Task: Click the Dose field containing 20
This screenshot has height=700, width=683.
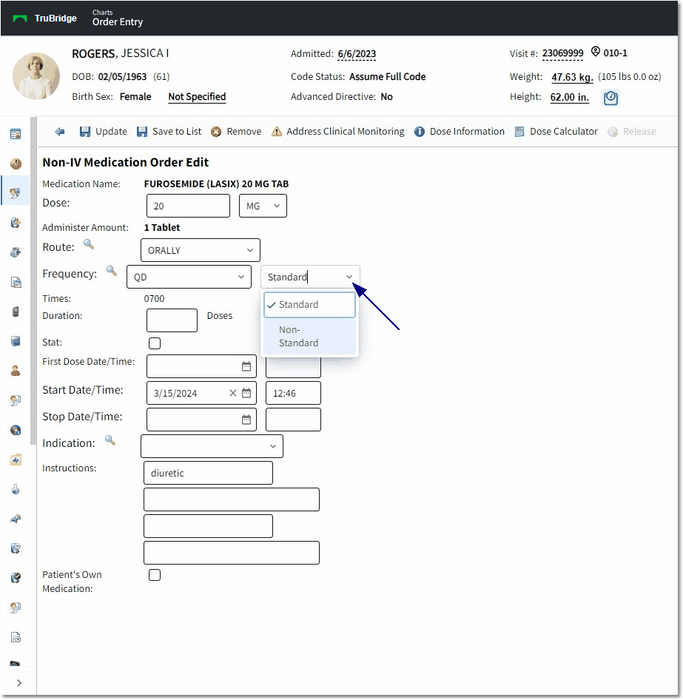Action: pos(189,206)
